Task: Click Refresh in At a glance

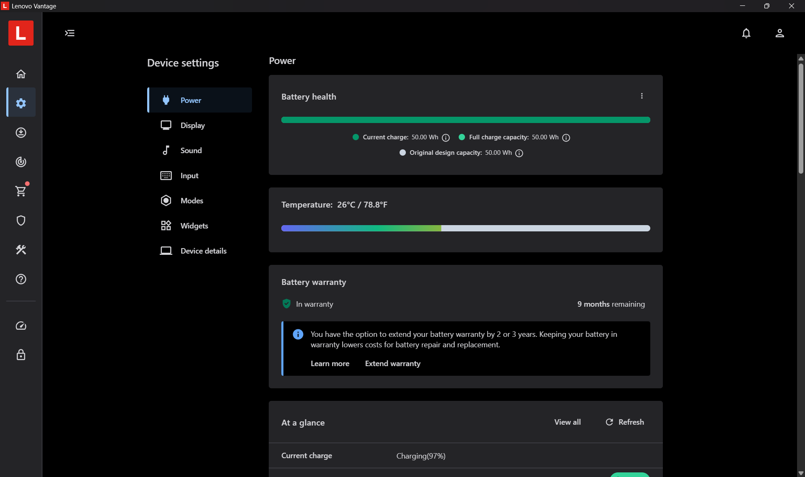Action: click(x=625, y=422)
